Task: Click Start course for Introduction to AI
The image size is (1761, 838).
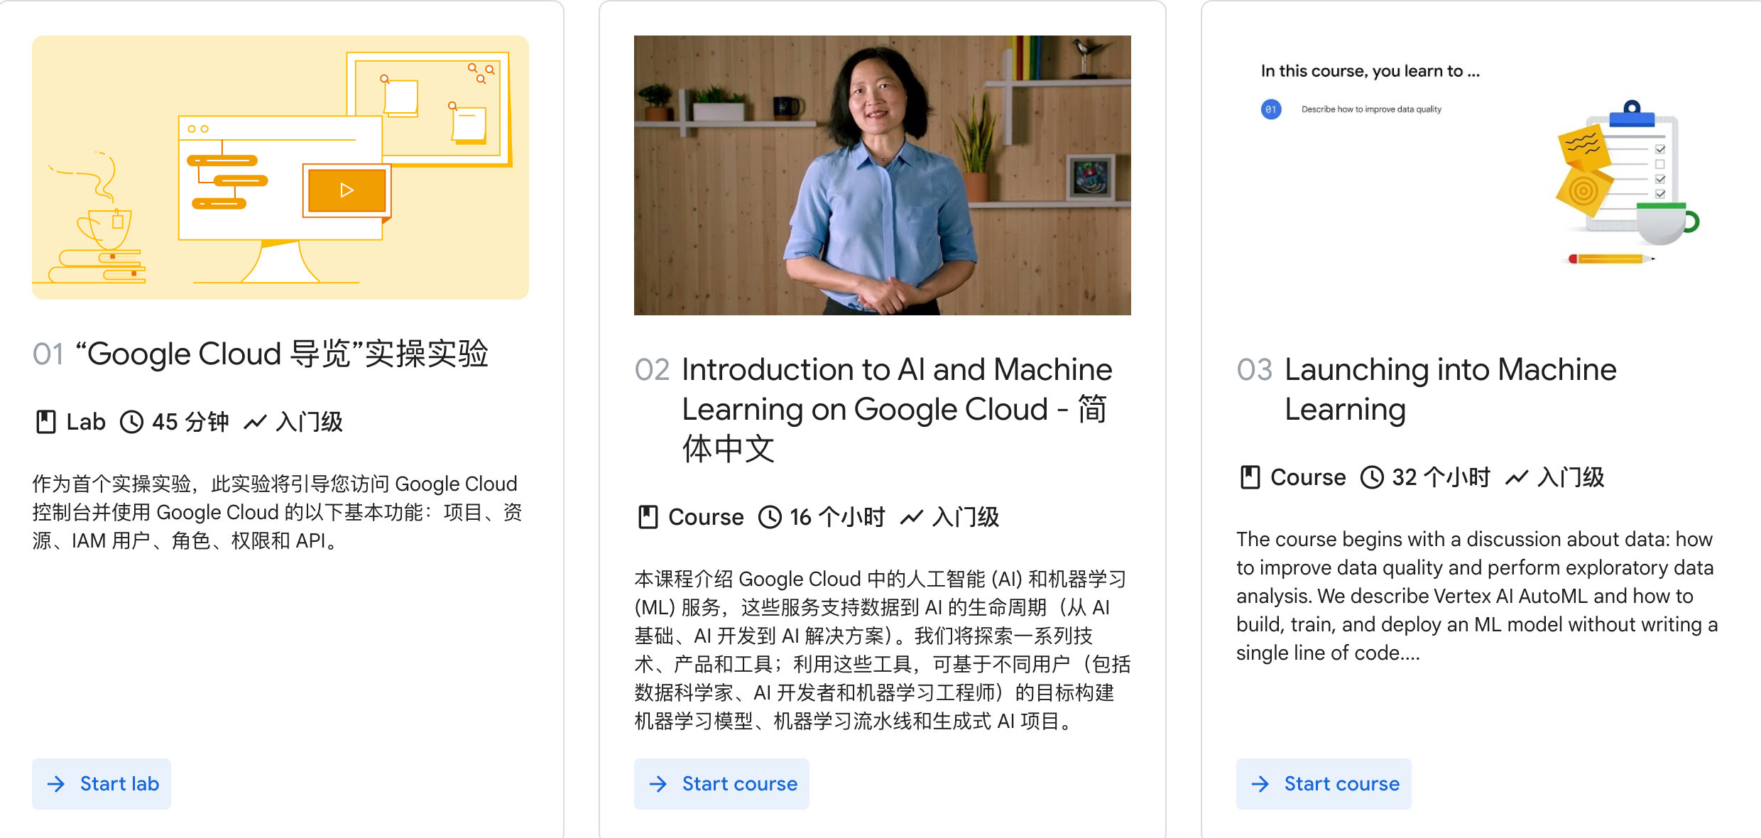Action: pos(721,783)
